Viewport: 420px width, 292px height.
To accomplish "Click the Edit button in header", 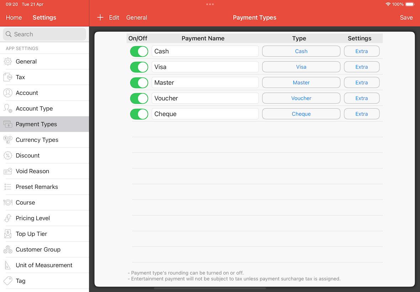I will point(114,18).
